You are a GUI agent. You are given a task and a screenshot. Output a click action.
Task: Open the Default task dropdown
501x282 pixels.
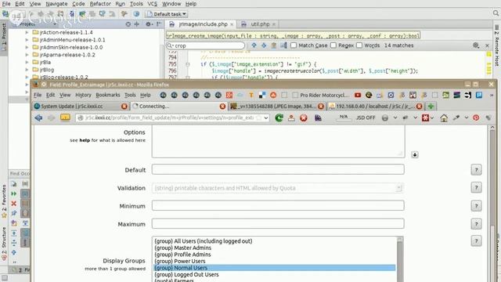point(167,14)
